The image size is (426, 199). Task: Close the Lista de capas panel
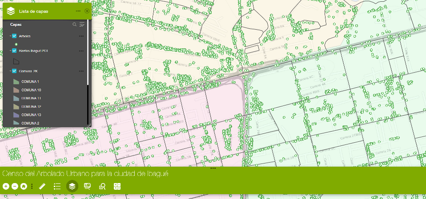click(87, 11)
